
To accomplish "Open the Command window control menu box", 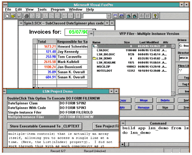I will [123, 123].
